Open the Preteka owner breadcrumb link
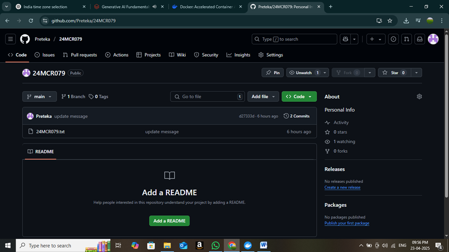This screenshot has height=252, width=449. pyautogui.click(x=43, y=39)
